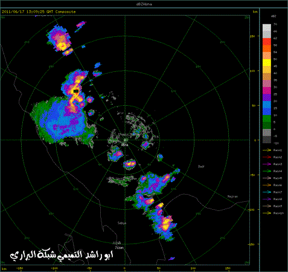
Task: Select the Rain9 legend label
Action: [x=278, y=206]
